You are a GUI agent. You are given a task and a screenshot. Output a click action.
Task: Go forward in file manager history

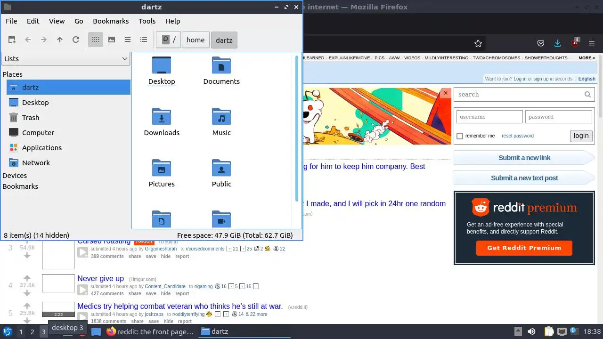[44, 40]
